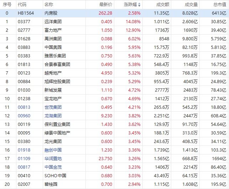Open stock code link 00813

24,107
